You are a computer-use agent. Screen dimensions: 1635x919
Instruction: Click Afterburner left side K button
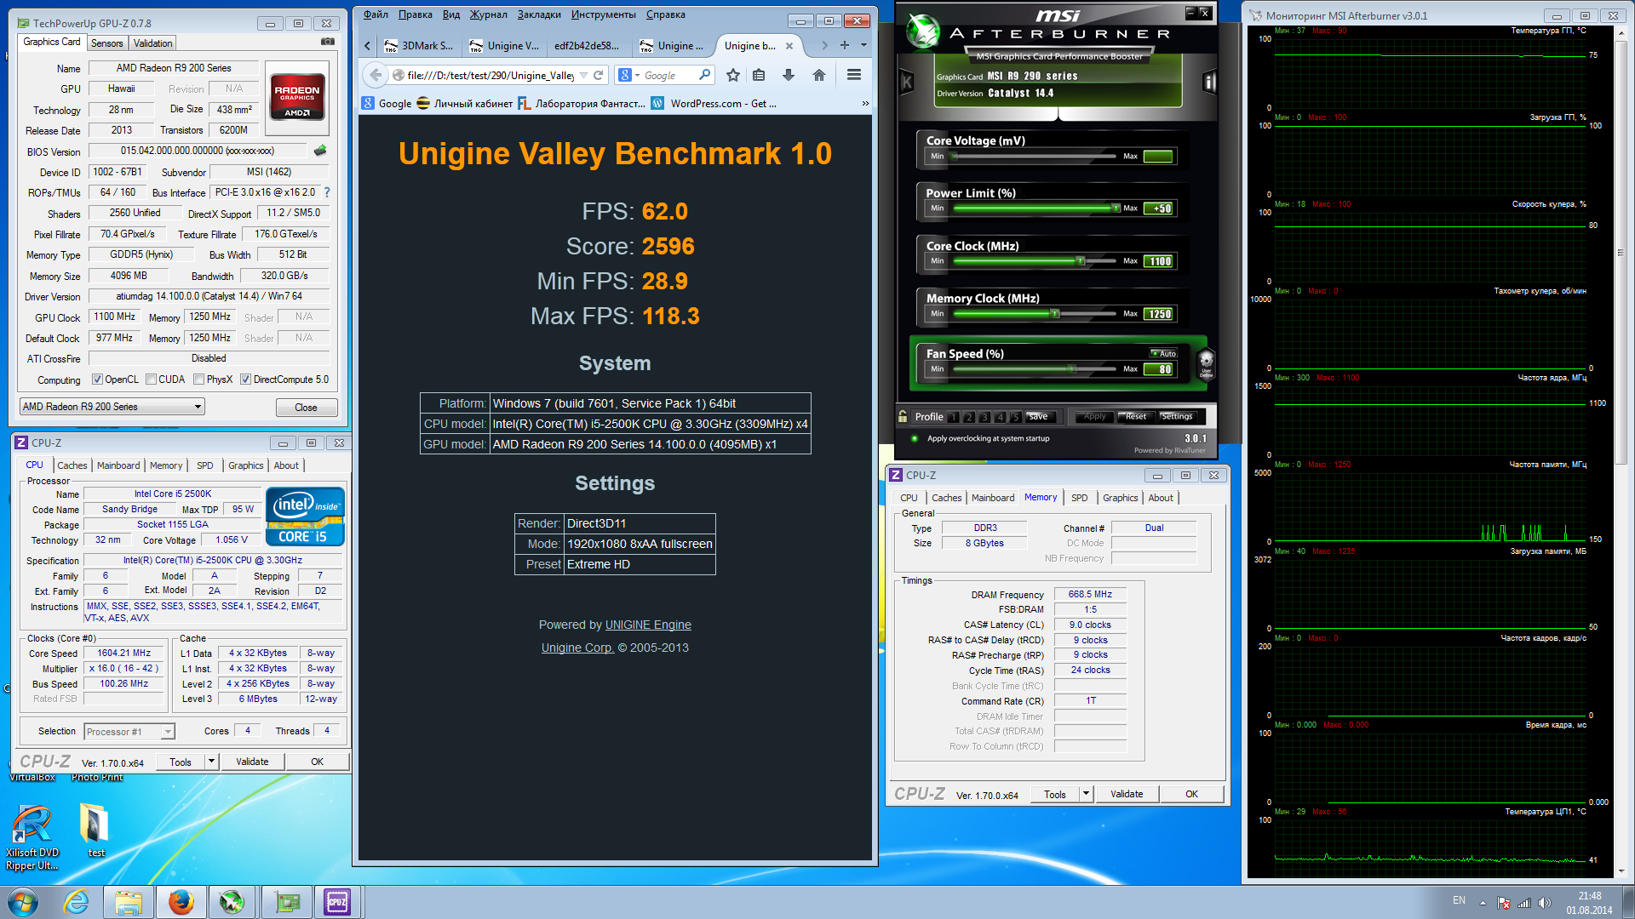tap(907, 83)
